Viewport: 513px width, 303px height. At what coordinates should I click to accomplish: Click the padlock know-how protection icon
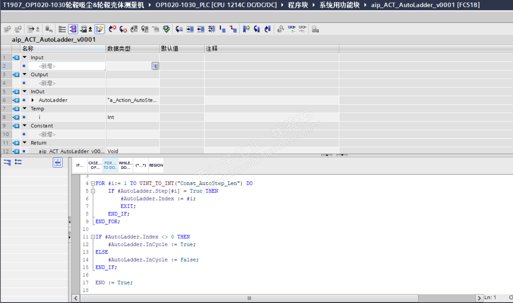click(315, 29)
